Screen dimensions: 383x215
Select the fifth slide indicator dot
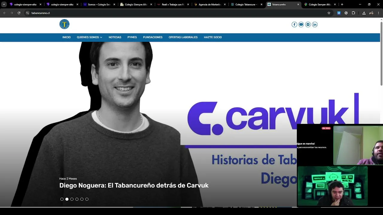tap(82, 199)
